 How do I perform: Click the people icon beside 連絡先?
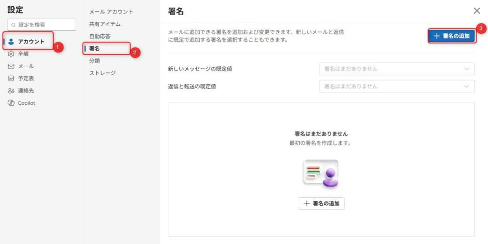[11, 91]
